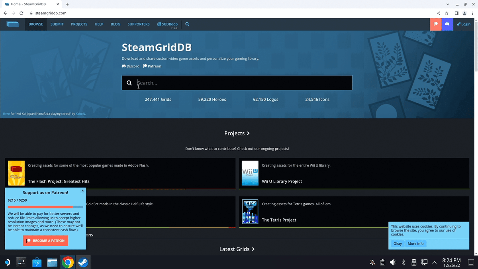Click the SteamGridDB logo in navbar
Screen dimensions: 478x269
click(12, 24)
